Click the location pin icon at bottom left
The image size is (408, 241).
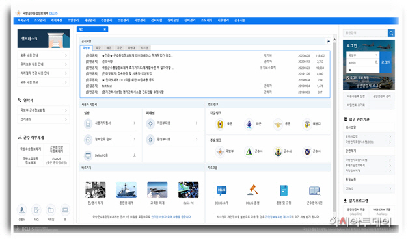pyautogui.click(x=22, y=210)
